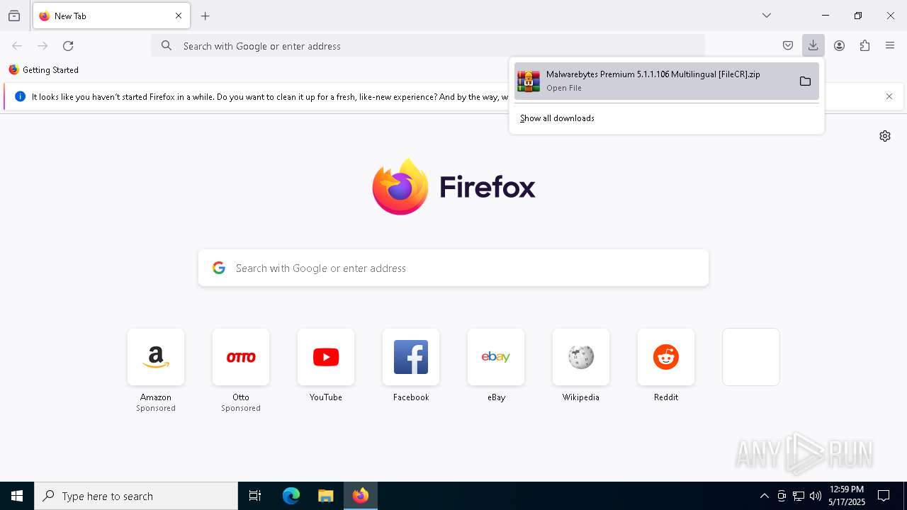
Task: Select the New Tab tab
Action: (111, 16)
